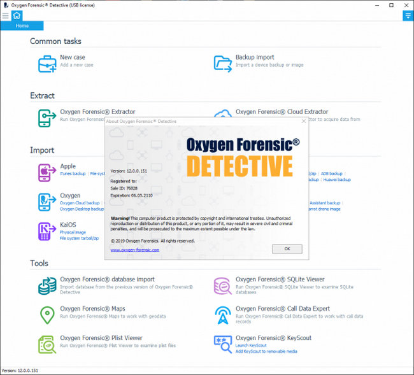Click Launch KeyScout link
The height and width of the screenshot is (375, 414).
[x=251, y=346]
